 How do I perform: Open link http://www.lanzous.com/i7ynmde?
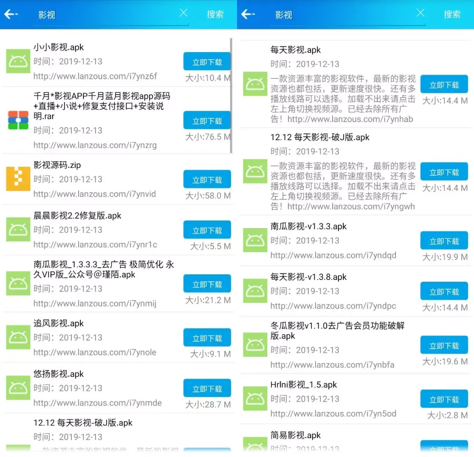(x=97, y=403)
